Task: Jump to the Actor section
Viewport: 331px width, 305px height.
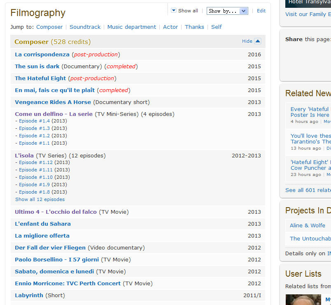Action: pyautogui.click(x=170, y=27)
